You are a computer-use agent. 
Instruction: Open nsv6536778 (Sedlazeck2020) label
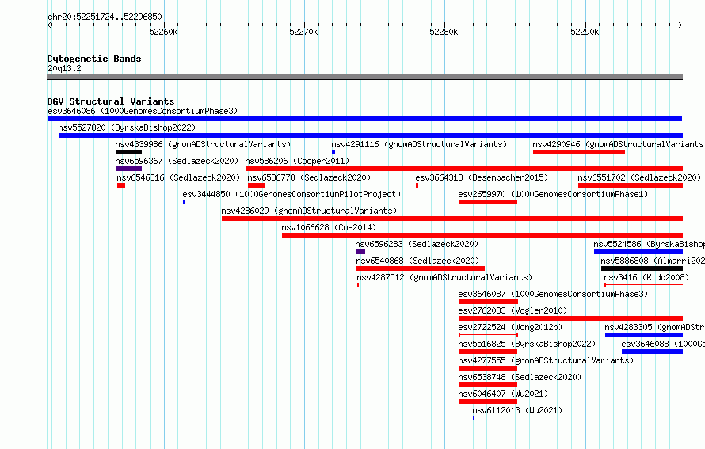(x=309, y=177)
